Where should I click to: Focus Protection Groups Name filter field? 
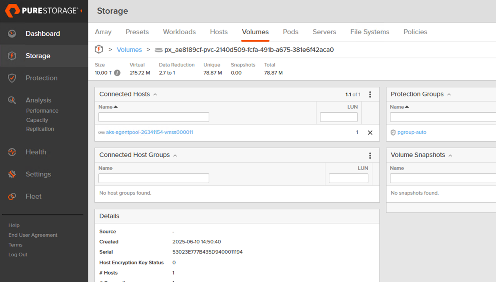(443, 117)
